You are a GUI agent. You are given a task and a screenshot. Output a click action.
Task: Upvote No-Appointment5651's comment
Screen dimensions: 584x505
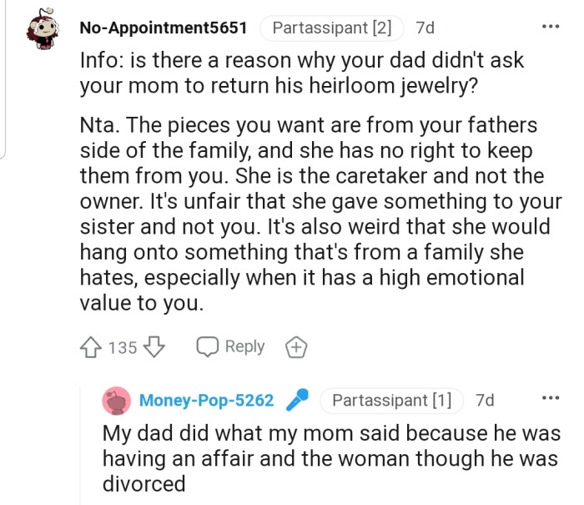[90, 347]
